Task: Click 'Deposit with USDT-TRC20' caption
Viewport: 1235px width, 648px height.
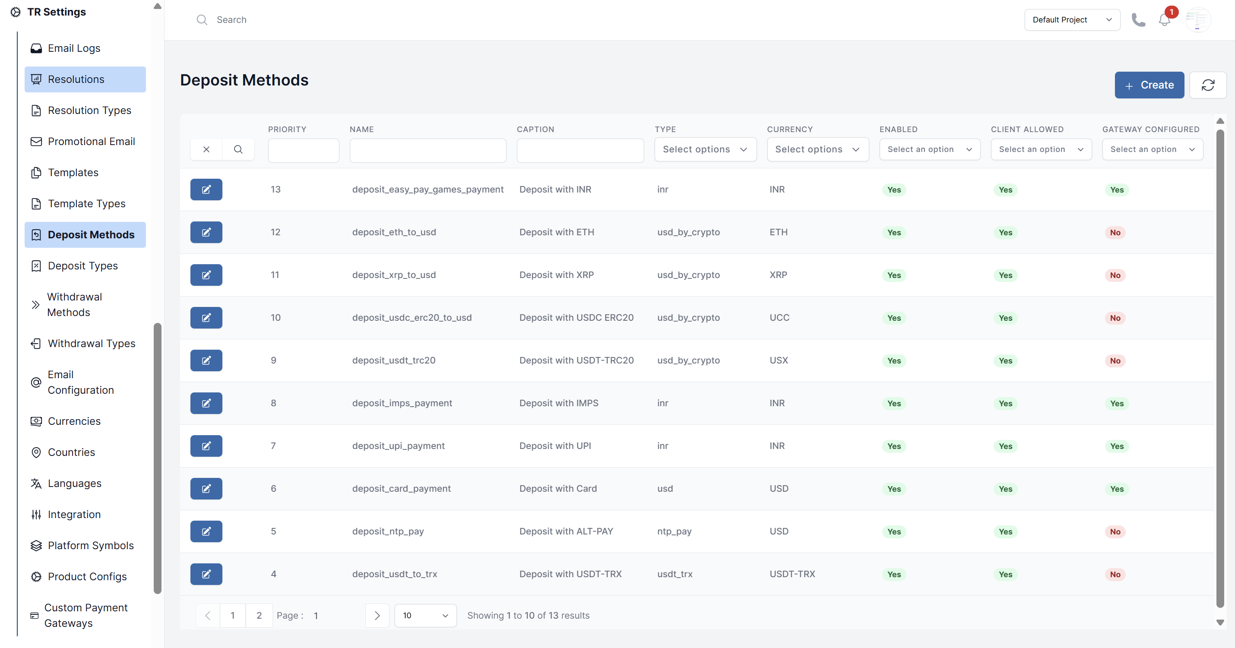Action: [x=576, y=360]
